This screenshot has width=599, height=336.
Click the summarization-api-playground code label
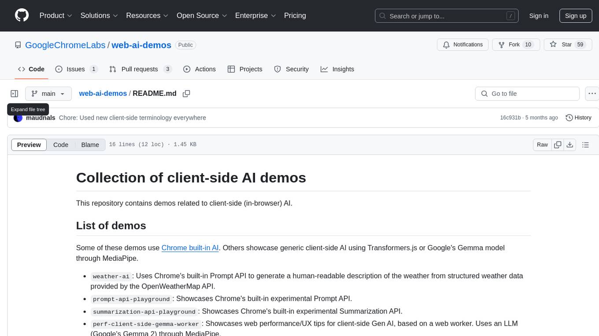[144, 311]
